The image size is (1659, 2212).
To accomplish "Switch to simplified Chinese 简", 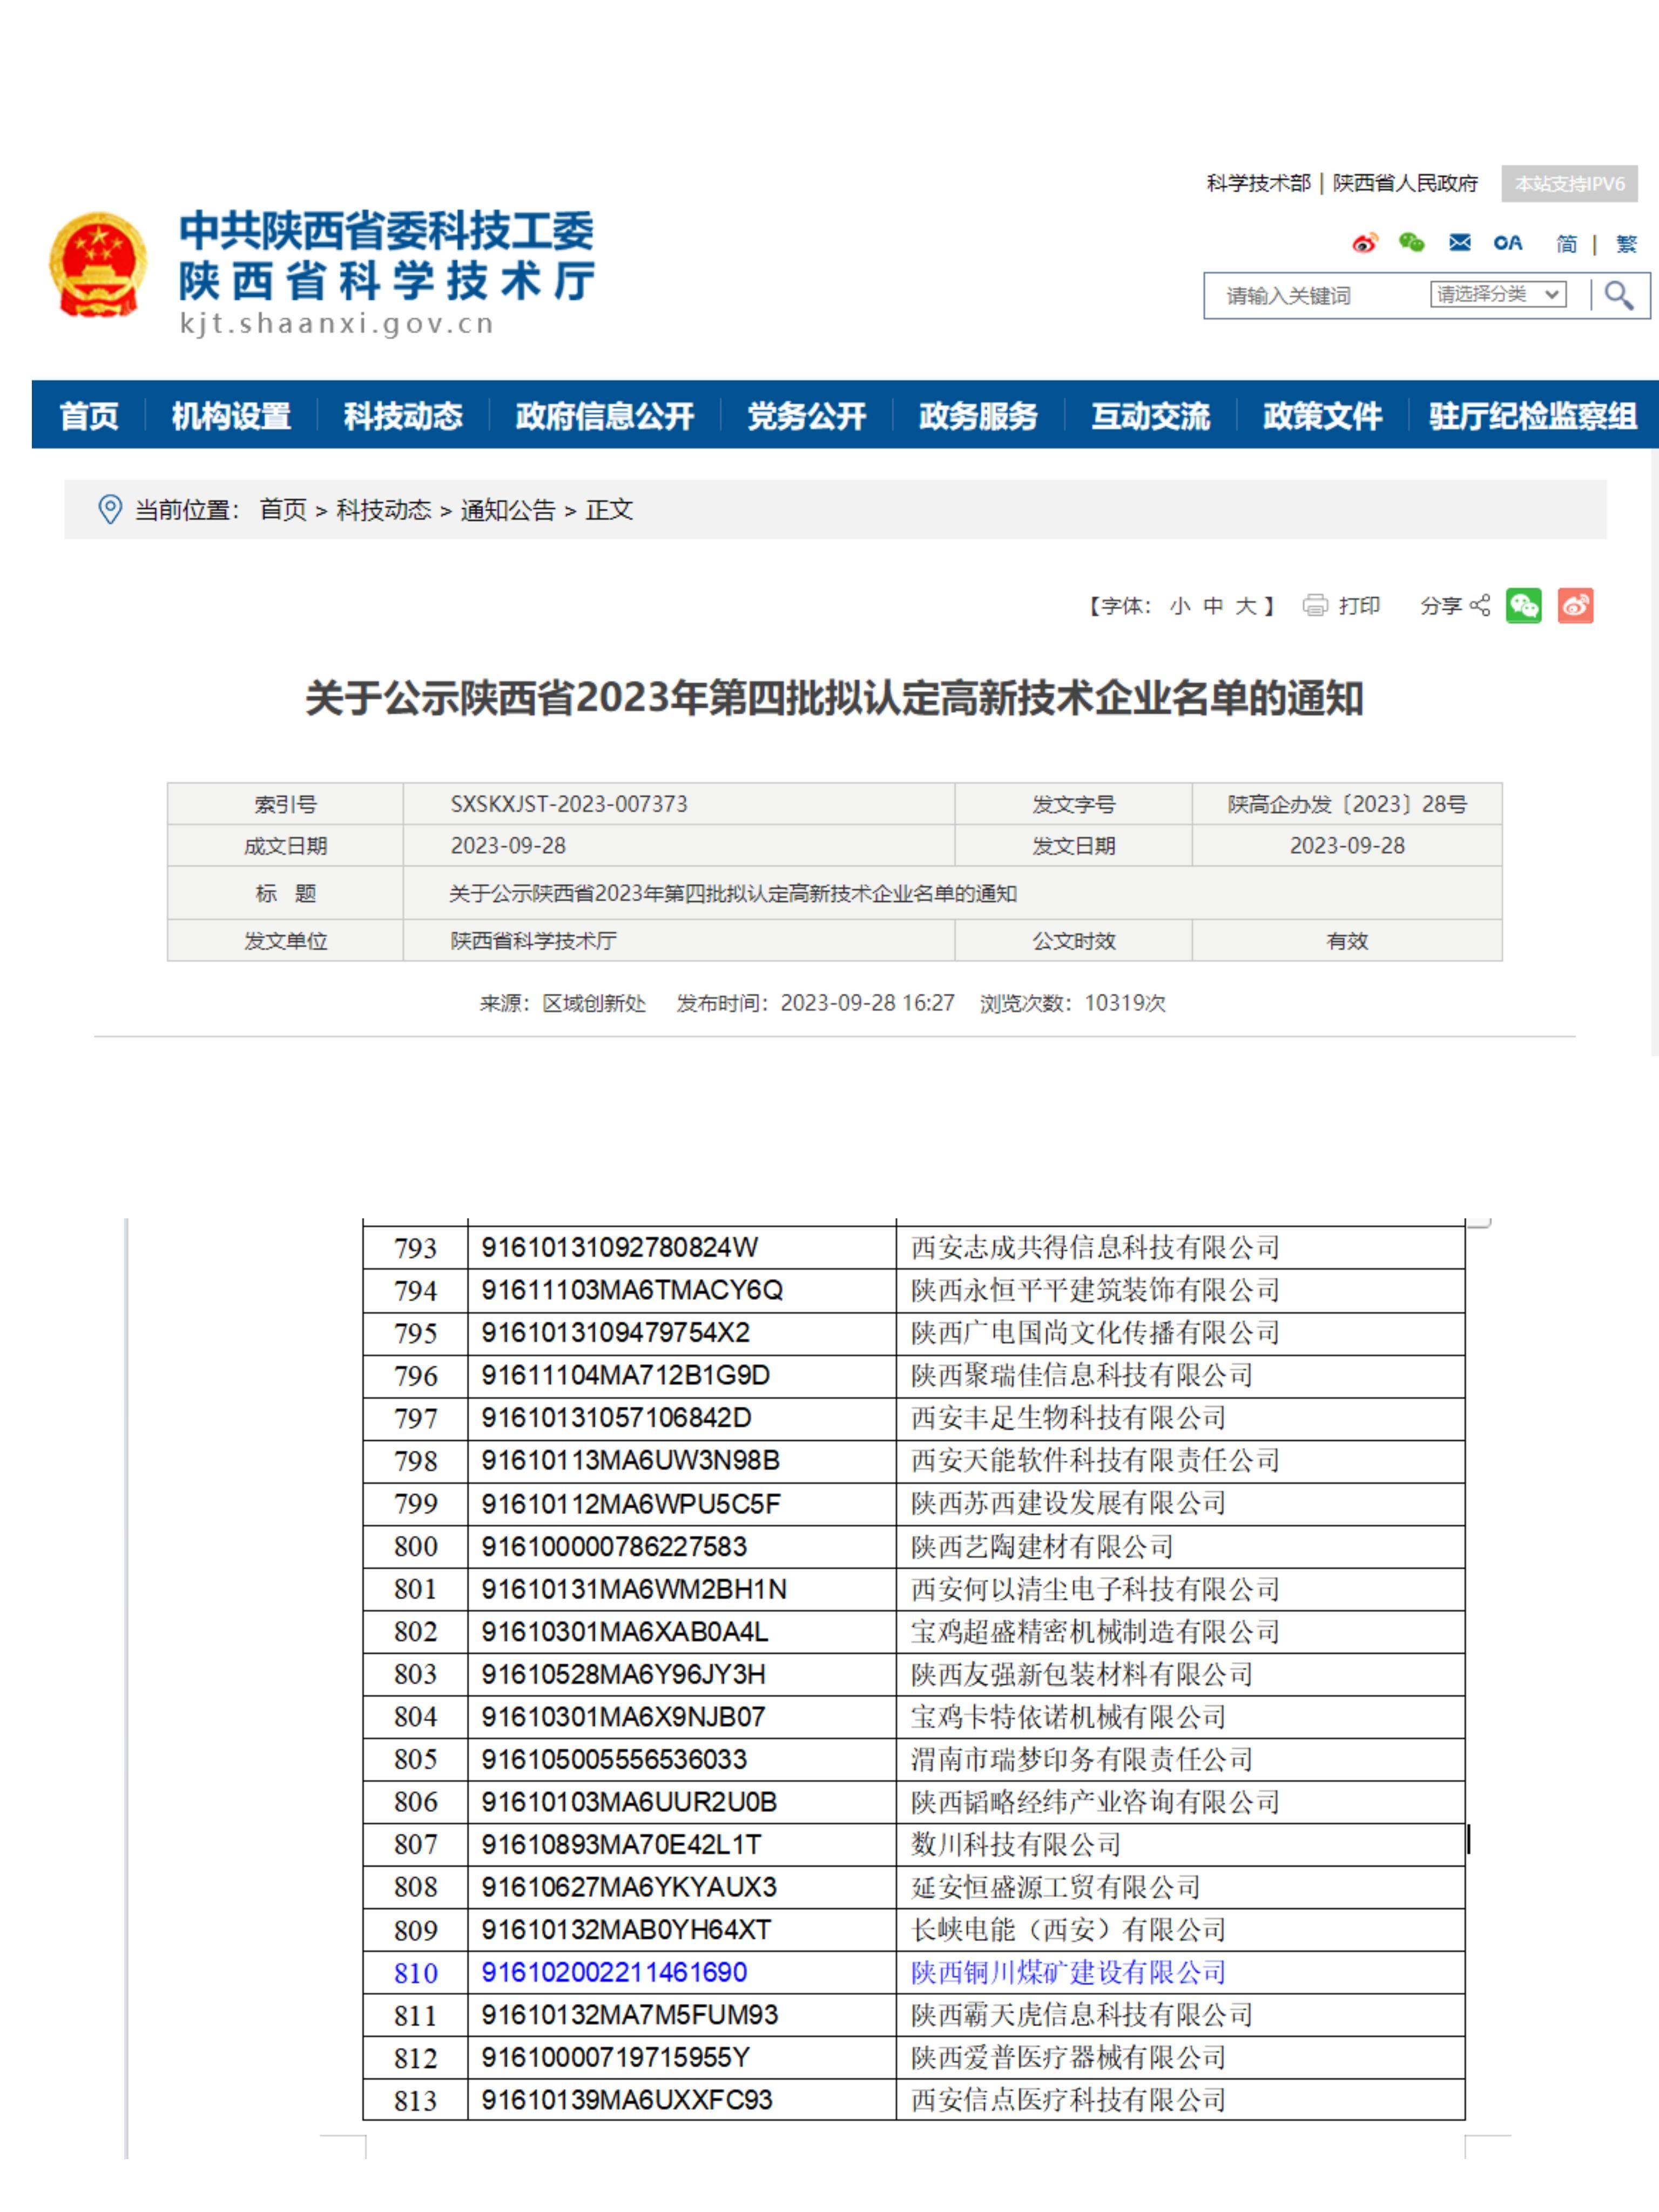I will pyautogui.click(x=1566, y=244).
